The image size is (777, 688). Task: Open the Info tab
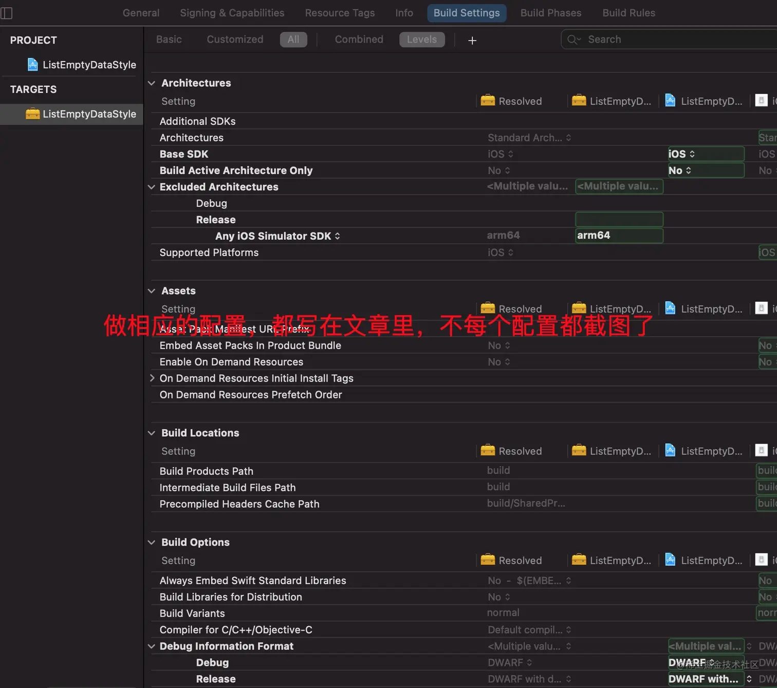(404, 13)
